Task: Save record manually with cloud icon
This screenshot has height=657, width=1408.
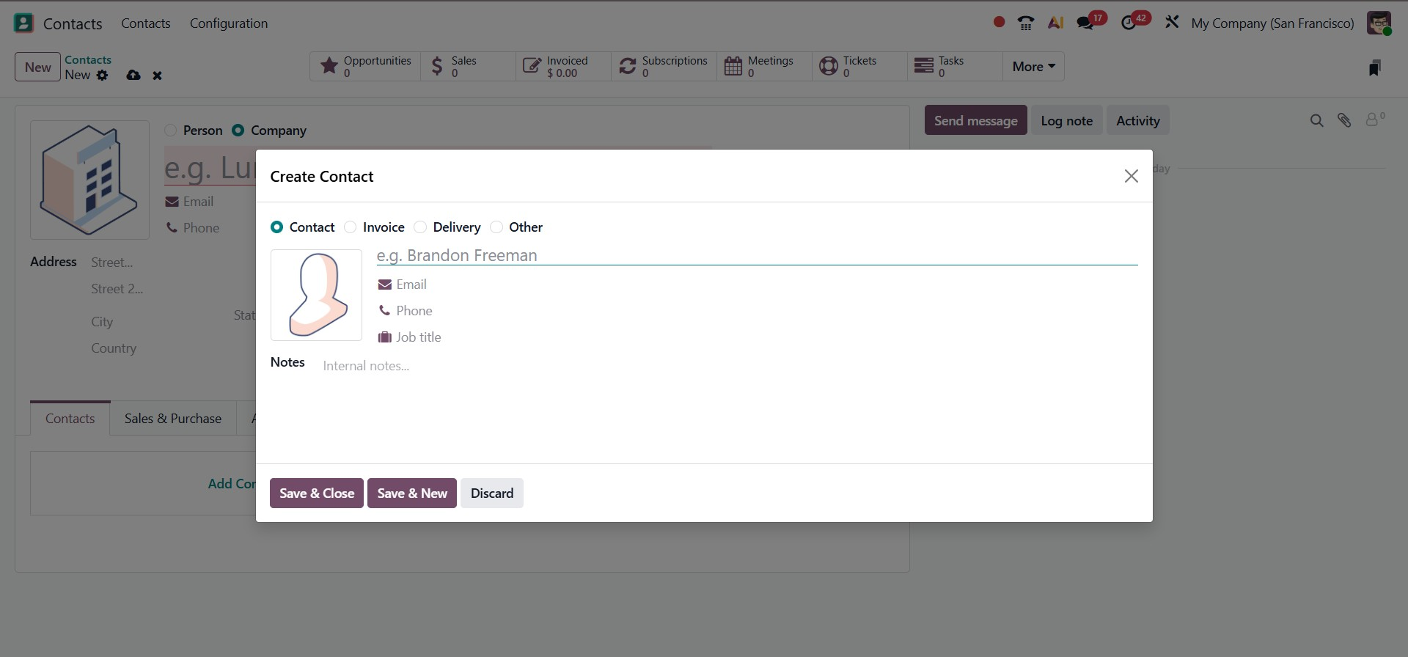Action: click(133, 75)
